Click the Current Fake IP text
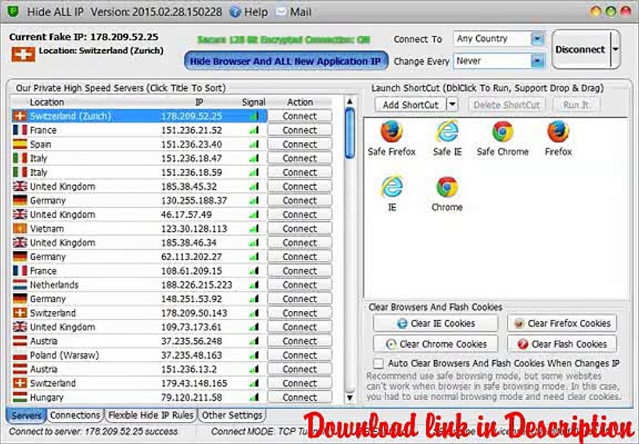This screenshot has height=444, width=639. point(83,37)
